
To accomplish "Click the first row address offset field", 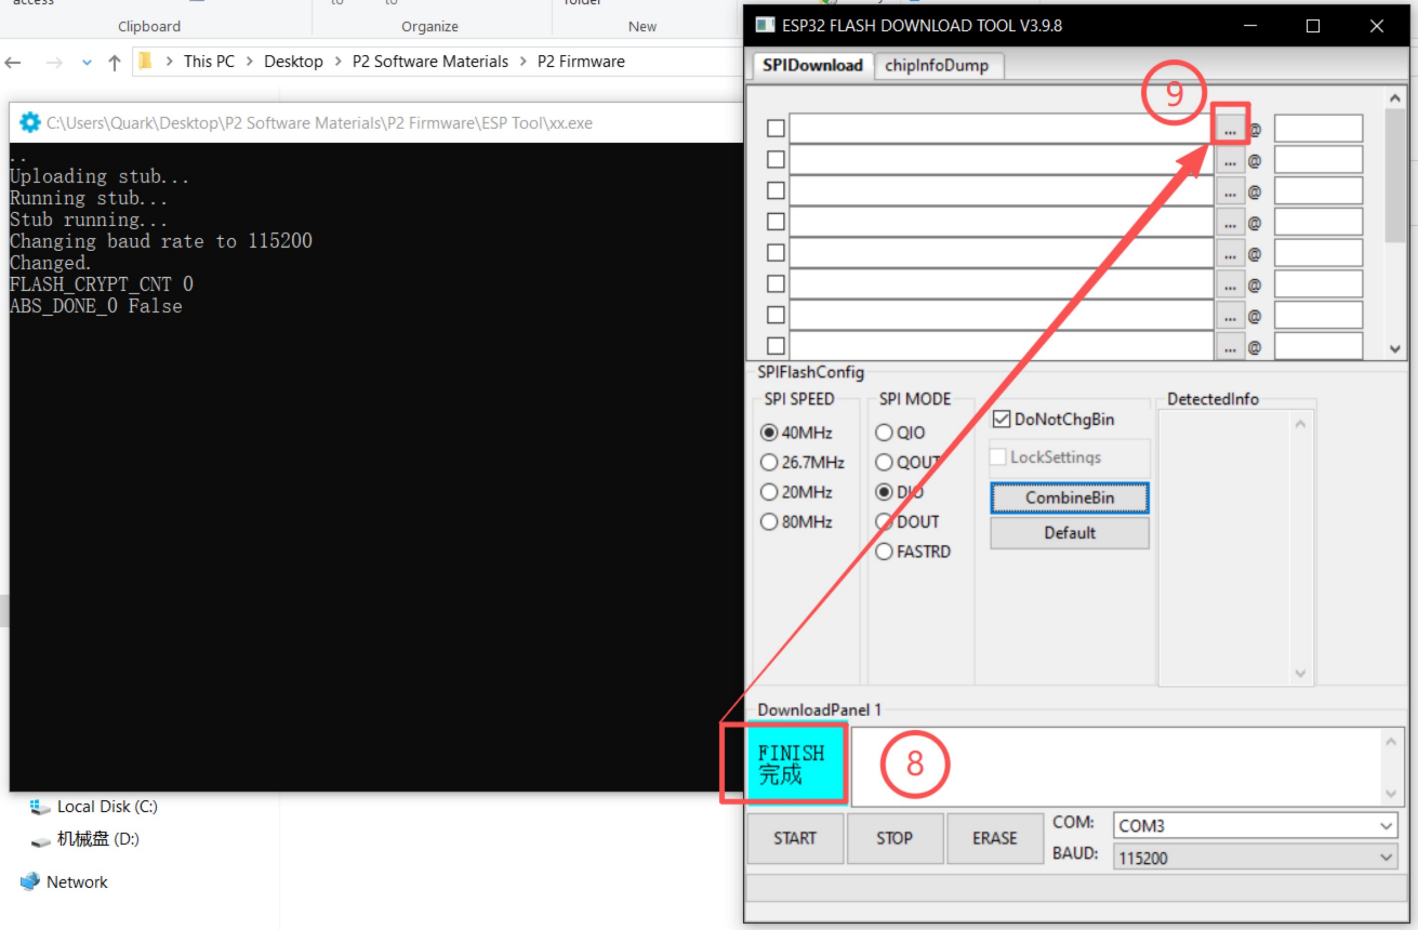I will (1318, 129).
